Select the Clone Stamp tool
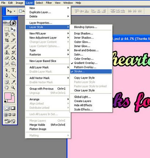 [7, 52]
